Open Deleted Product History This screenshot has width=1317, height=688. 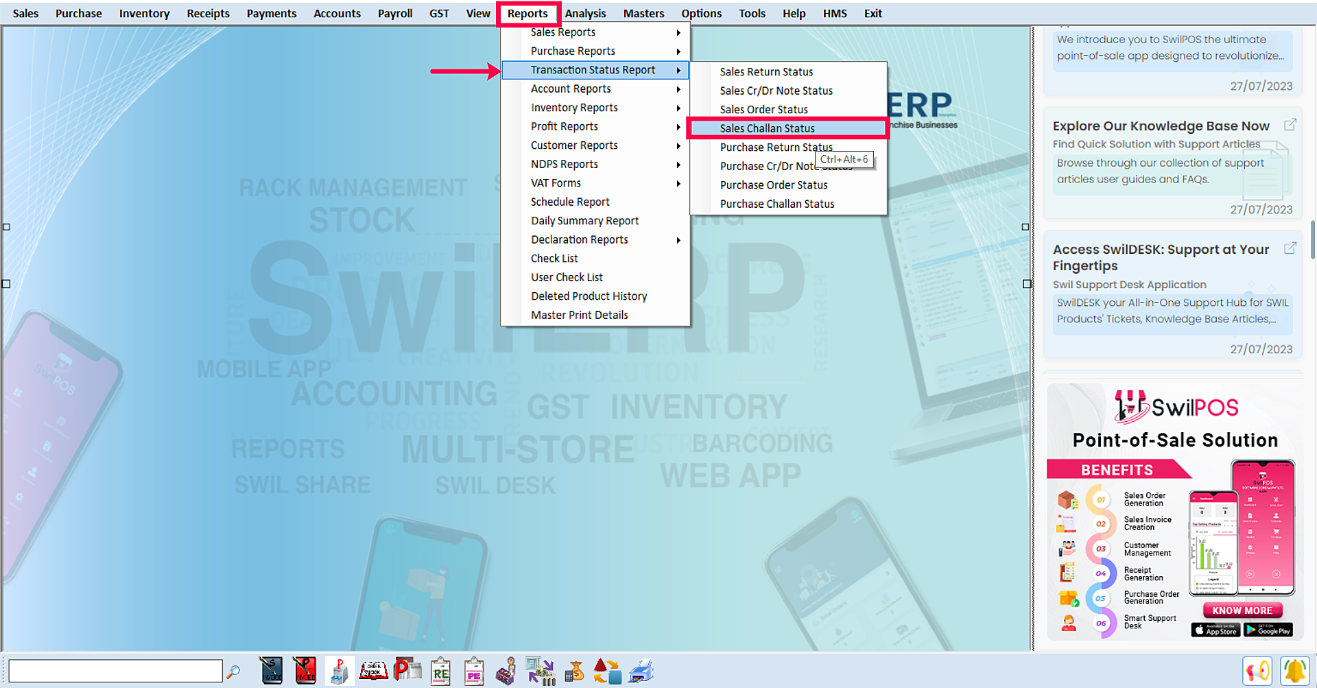coord(595,296)
